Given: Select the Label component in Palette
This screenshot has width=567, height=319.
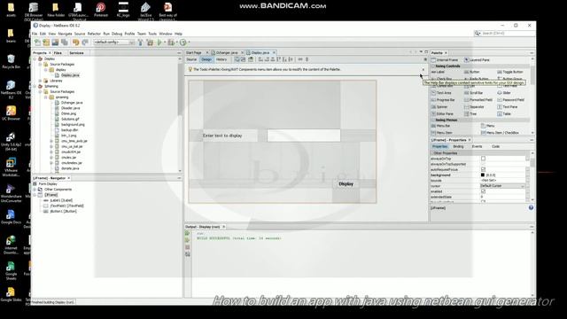Looking at the screenshot, I should pos(438,72).
